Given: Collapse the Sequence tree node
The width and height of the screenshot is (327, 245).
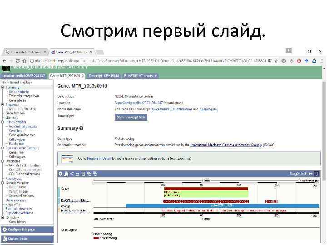Looking at the screenshot, I should click(3, 105).
